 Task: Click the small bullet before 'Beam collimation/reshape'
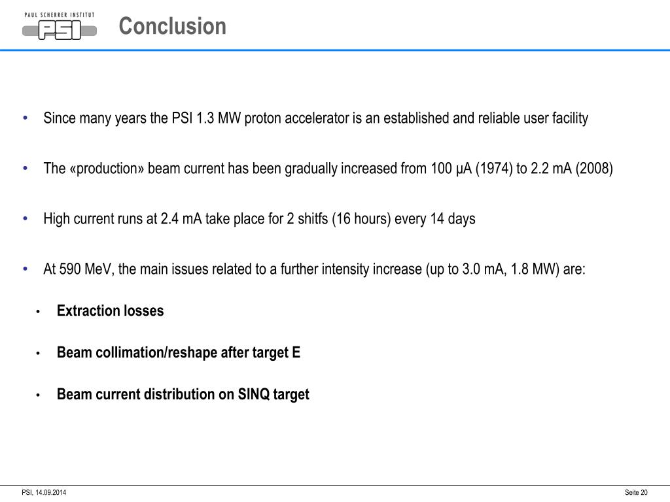(x=38, y=354)
